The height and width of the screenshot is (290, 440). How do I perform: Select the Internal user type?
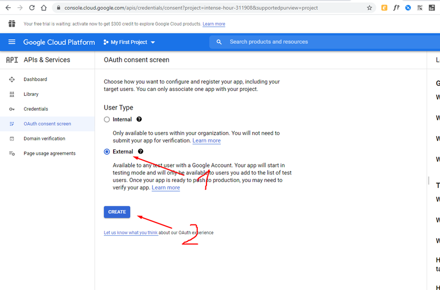107,120
